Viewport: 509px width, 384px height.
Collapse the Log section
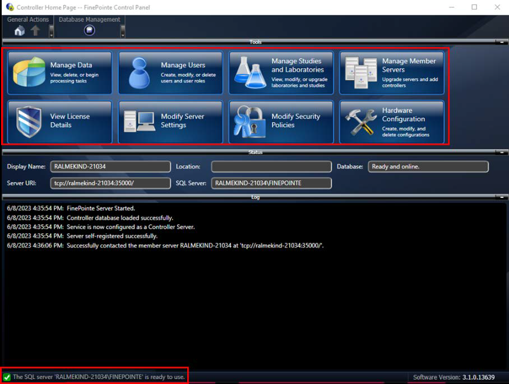tap(502, 197)
